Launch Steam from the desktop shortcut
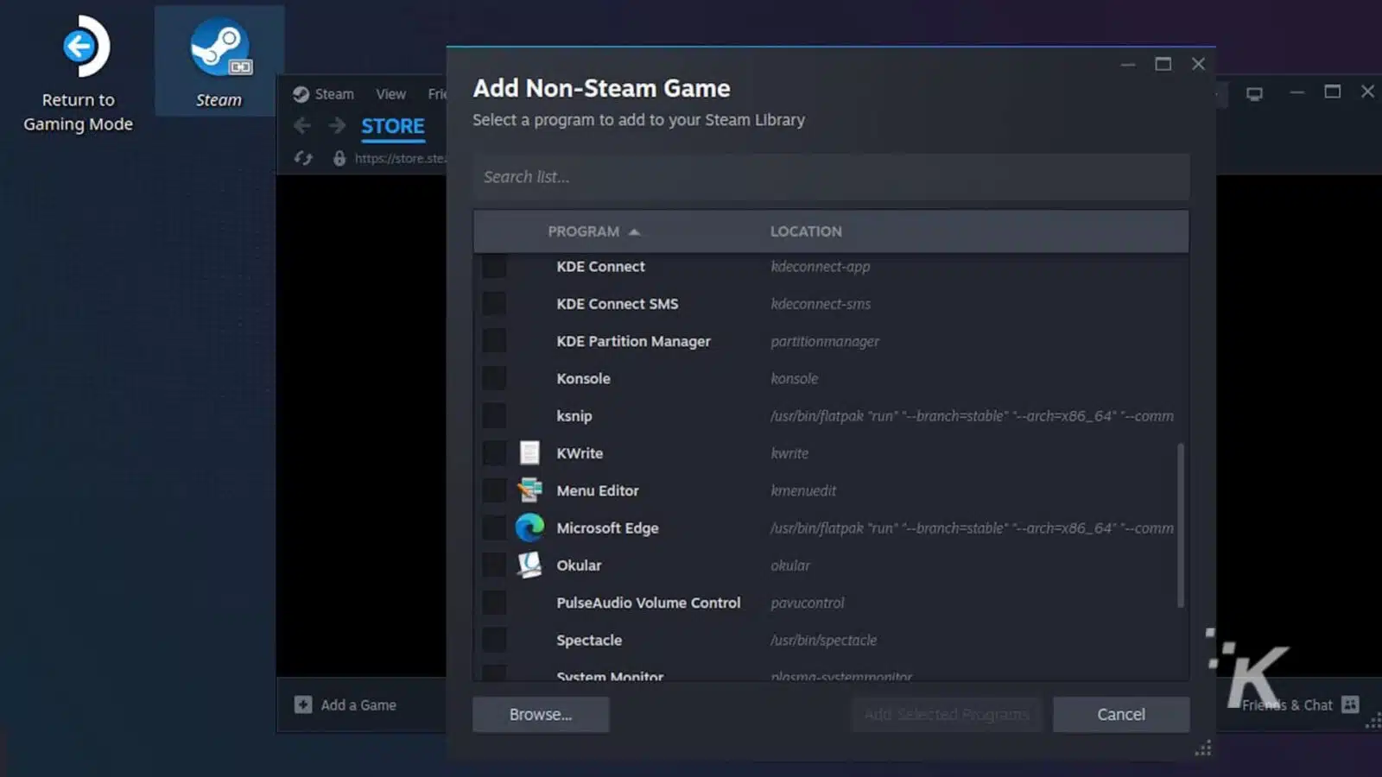The height and width of the screenshot is (777, 1382). click(x=219, y=47)
